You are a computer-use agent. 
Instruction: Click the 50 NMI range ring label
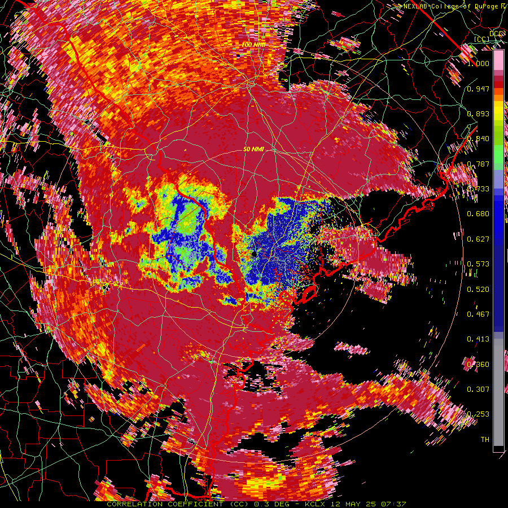(253, 149)
